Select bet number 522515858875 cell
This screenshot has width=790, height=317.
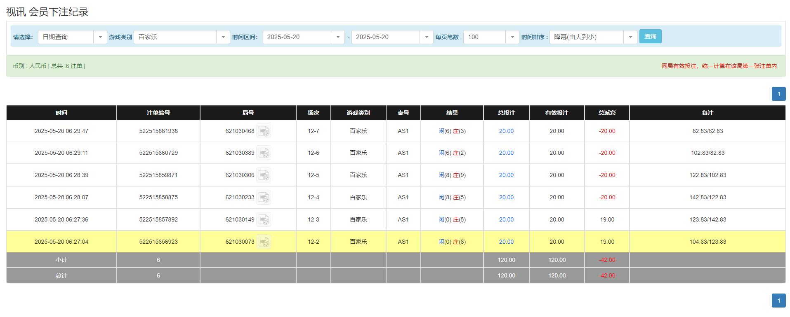point(158,198)
